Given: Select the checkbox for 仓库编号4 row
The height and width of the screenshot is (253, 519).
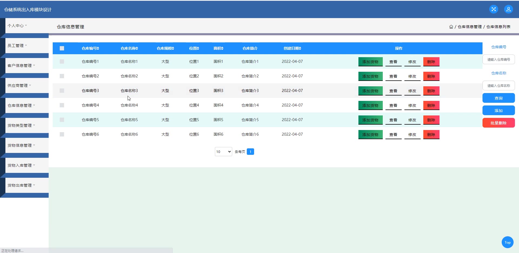Looking at the screenshot, I should click(x=62, y=105).
